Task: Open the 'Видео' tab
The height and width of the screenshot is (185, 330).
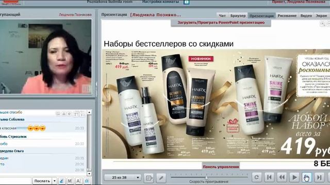Action: click(306, 15)
